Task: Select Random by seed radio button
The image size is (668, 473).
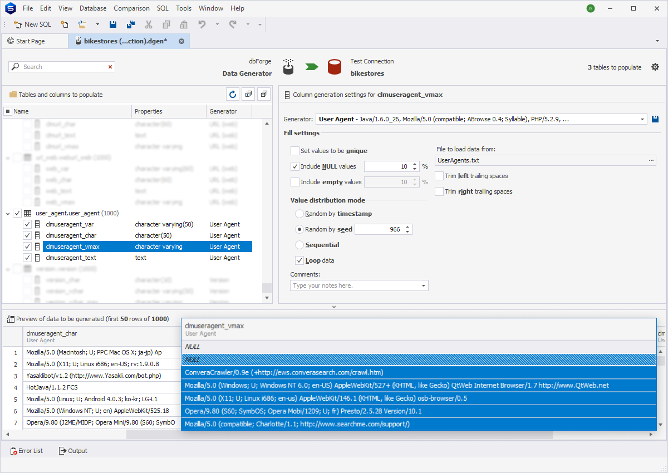Action: click(299, 229)
